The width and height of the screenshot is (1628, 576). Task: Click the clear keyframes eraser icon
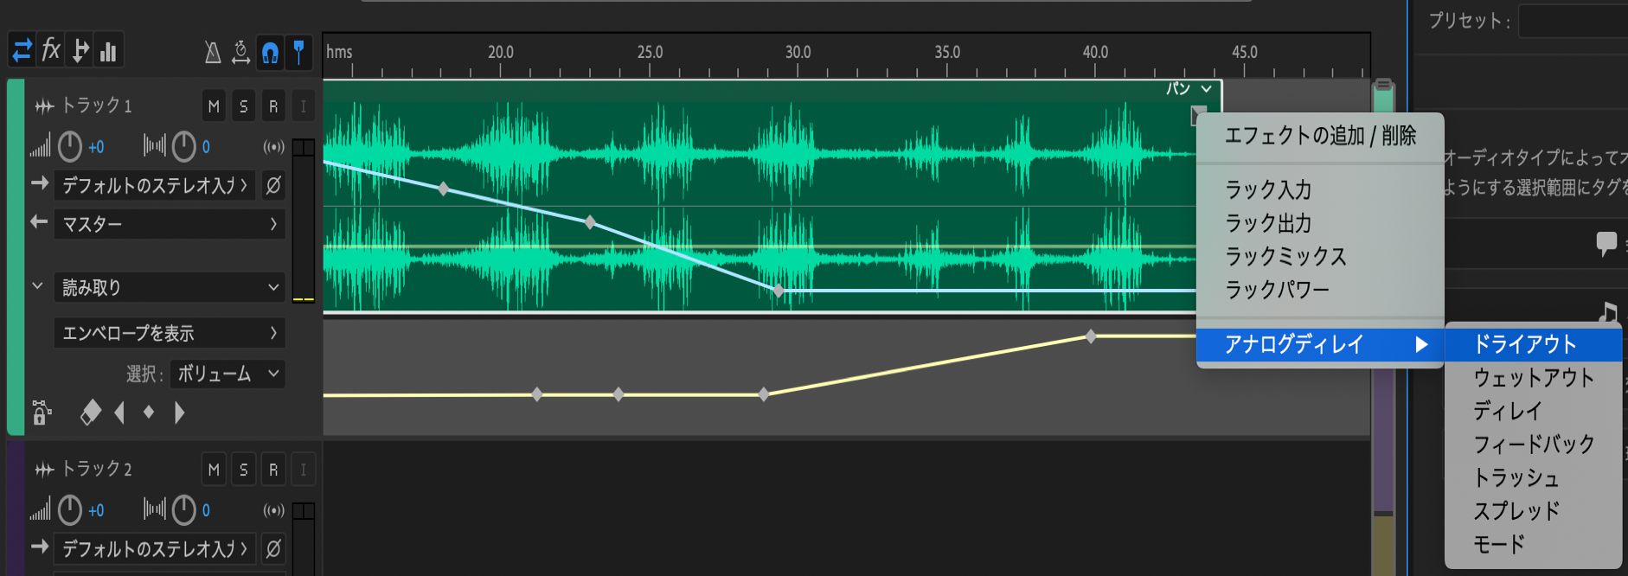click(x=90, y=413)
